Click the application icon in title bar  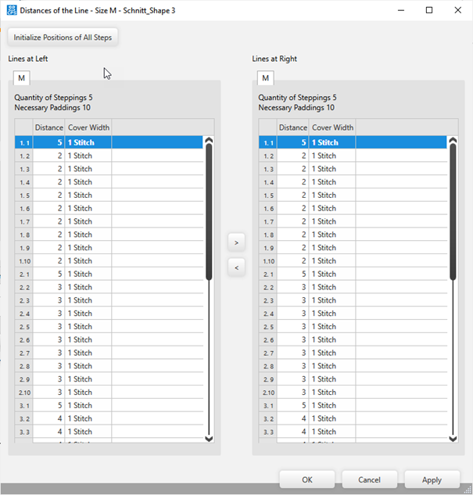click(x=10, y=10)
